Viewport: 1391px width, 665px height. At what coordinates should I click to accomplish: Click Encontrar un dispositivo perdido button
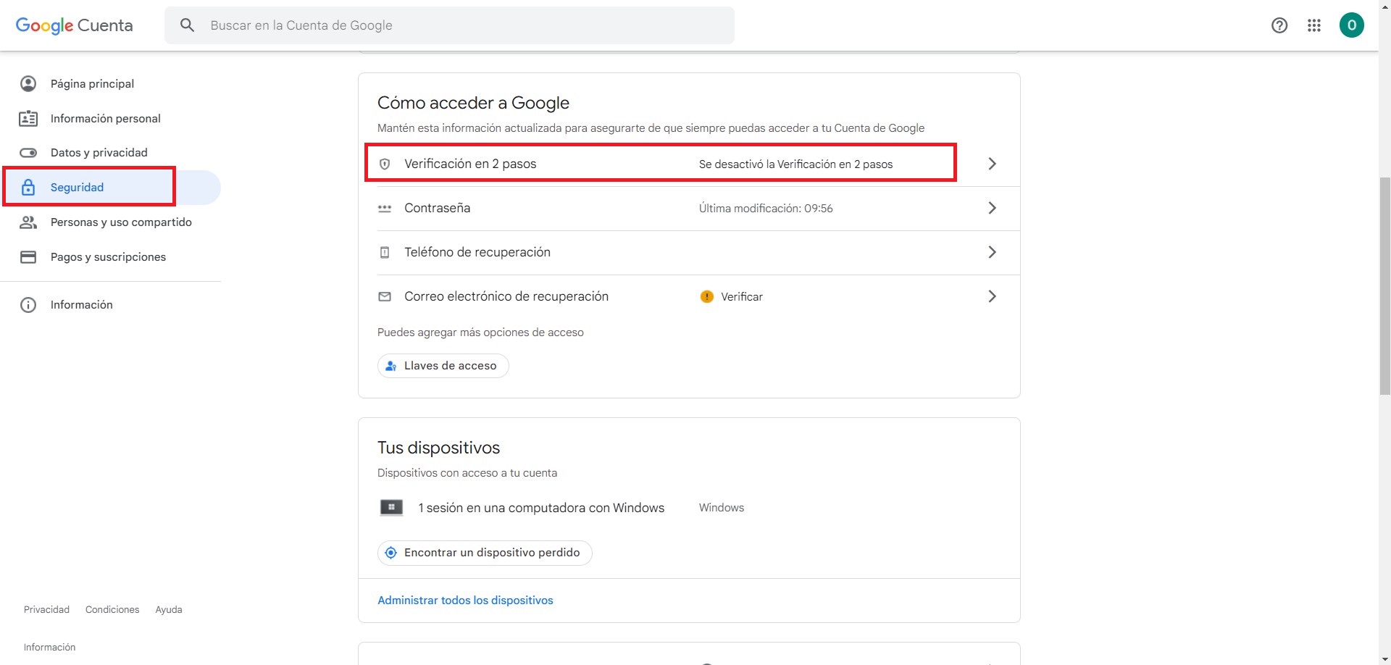click(x=485, y=553)
